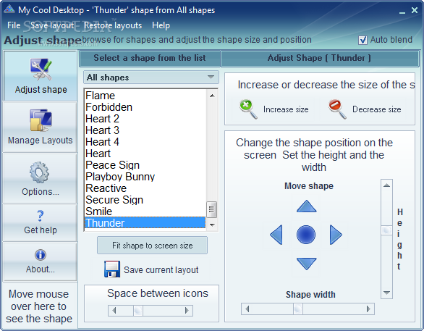Image resolution: width=424 pixels, height=331 pixels.
Task: Click the Shape width slider thumb
Action: click(298, 309)
